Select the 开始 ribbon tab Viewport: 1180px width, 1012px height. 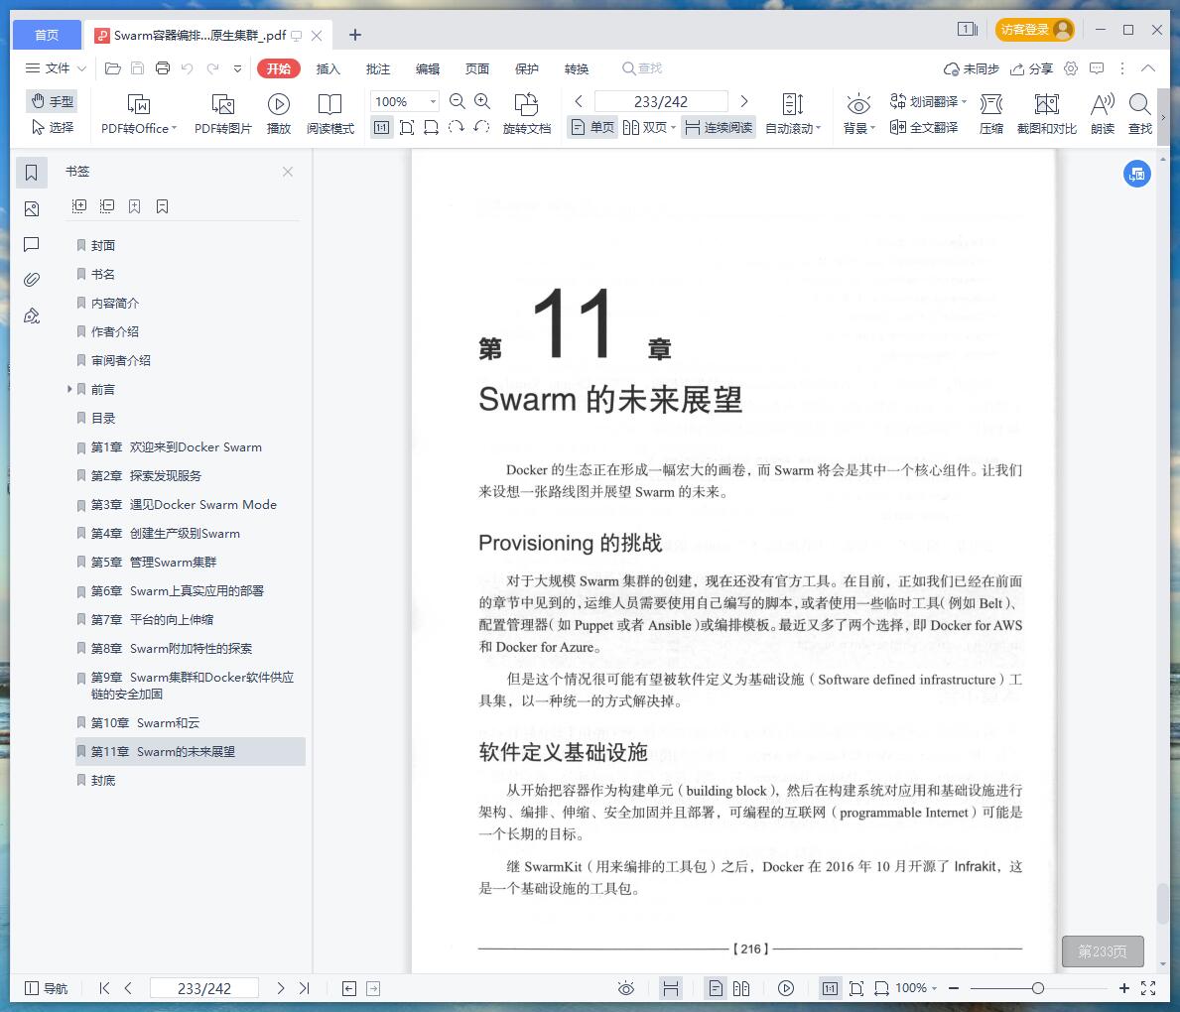point(279,68)
